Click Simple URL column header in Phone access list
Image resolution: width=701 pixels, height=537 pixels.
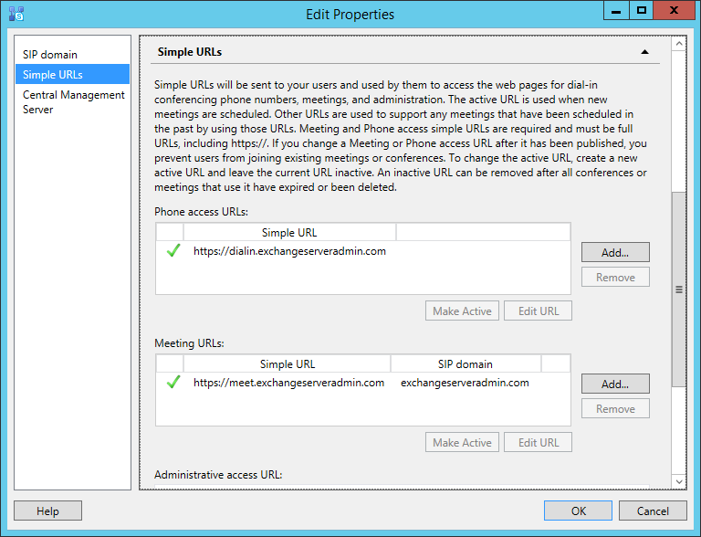[x=289, y=233]
